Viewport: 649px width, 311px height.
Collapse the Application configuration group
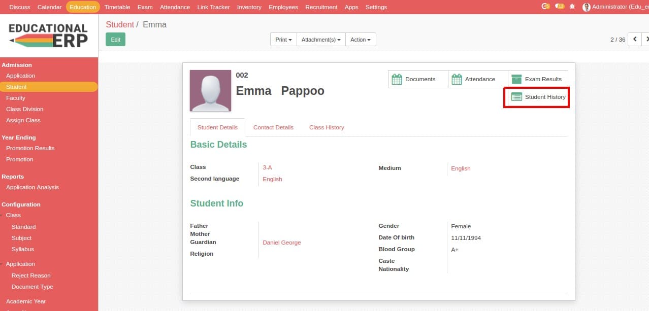[20, 264]
